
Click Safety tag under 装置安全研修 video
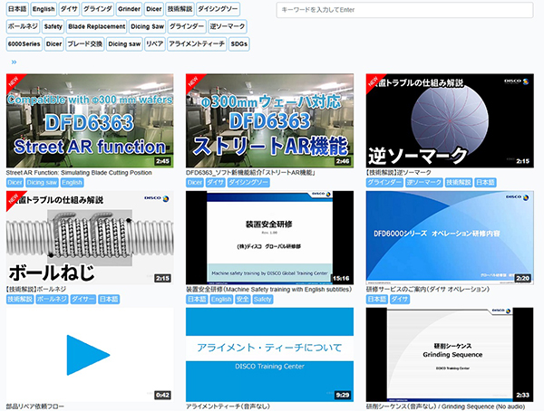[262, 299]
